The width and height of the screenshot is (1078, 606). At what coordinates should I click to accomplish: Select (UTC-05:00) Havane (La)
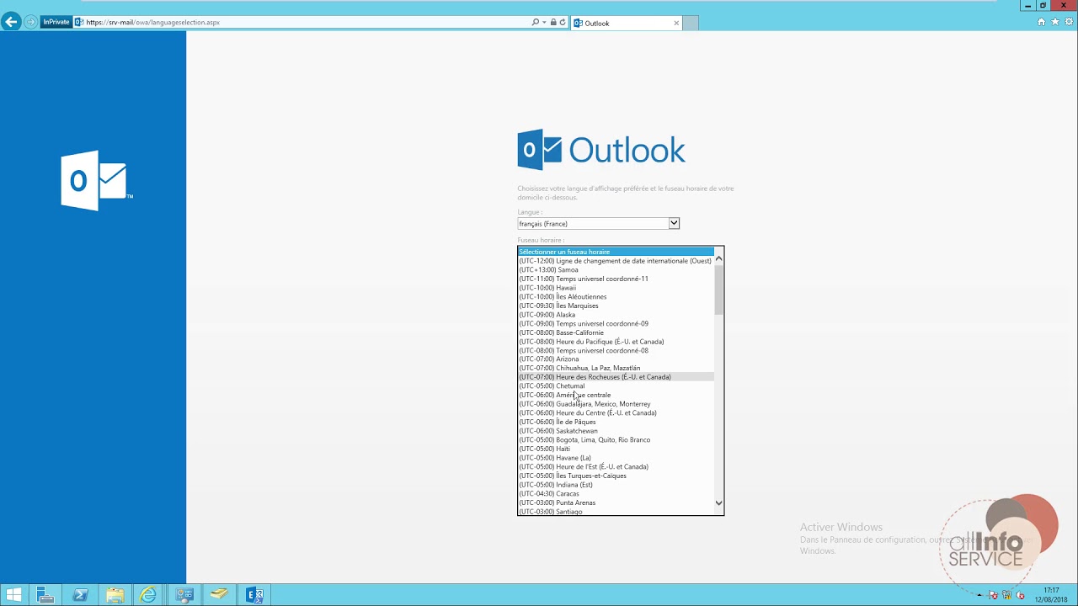coord(615,458)
